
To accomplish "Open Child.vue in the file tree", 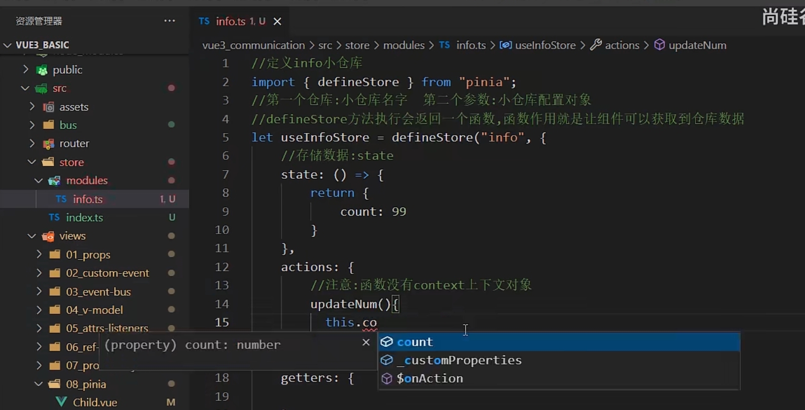I will tap(95, 402).
